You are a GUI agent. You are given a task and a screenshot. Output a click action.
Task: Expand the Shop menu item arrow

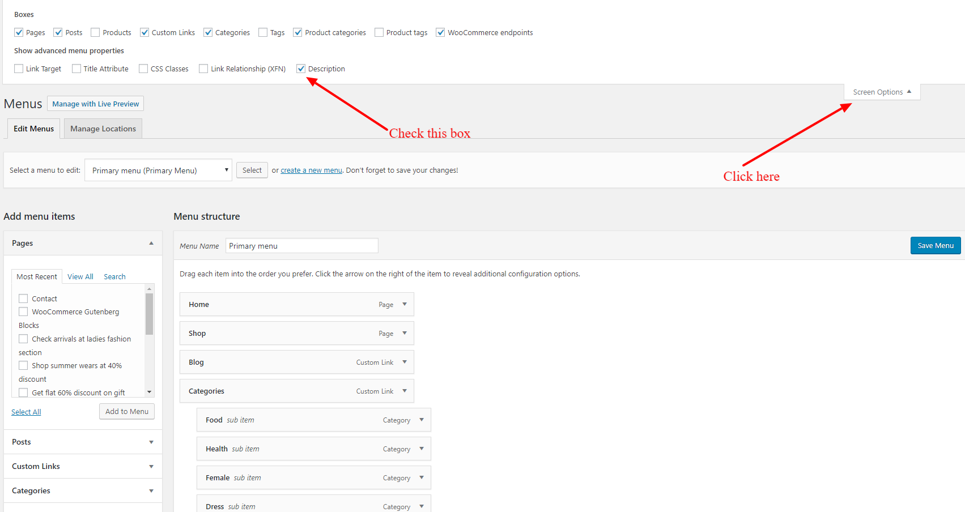point(405,333)
